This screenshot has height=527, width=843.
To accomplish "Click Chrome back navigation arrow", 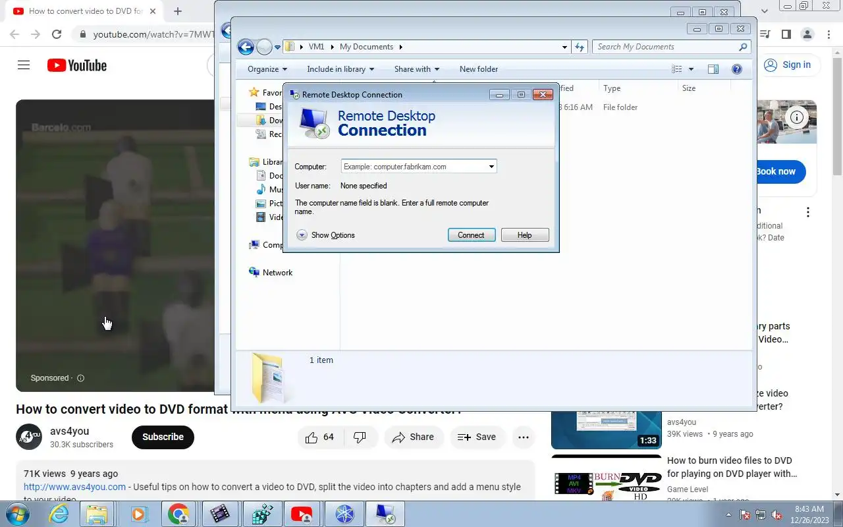I will pos(14,34).
